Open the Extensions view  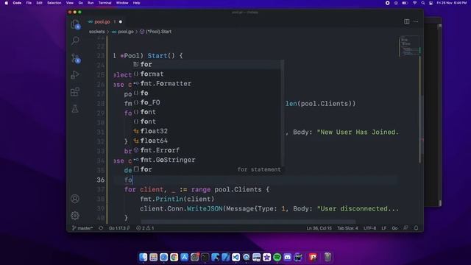click(x=75, y=91)
